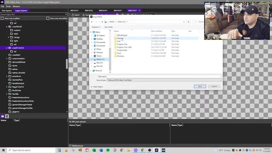
Task: Expand the Downloads node arrow
Action: [x=92, y=46]
